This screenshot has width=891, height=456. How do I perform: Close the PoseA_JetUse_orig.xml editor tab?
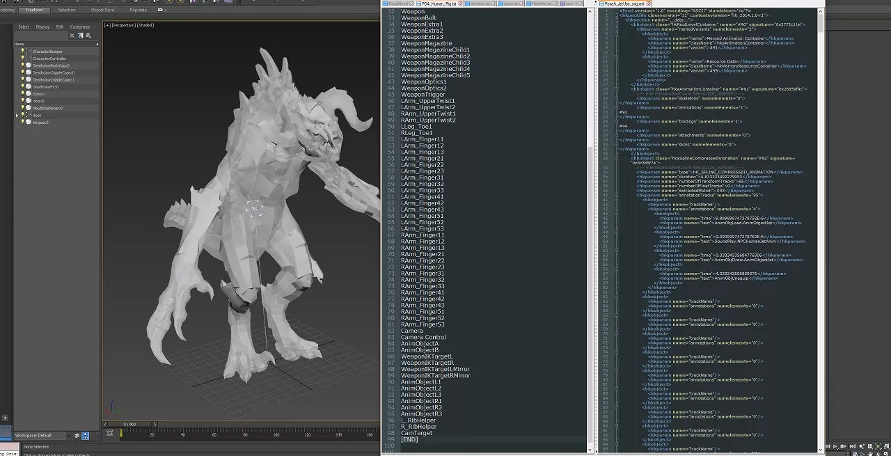click(x=649, y=3)
